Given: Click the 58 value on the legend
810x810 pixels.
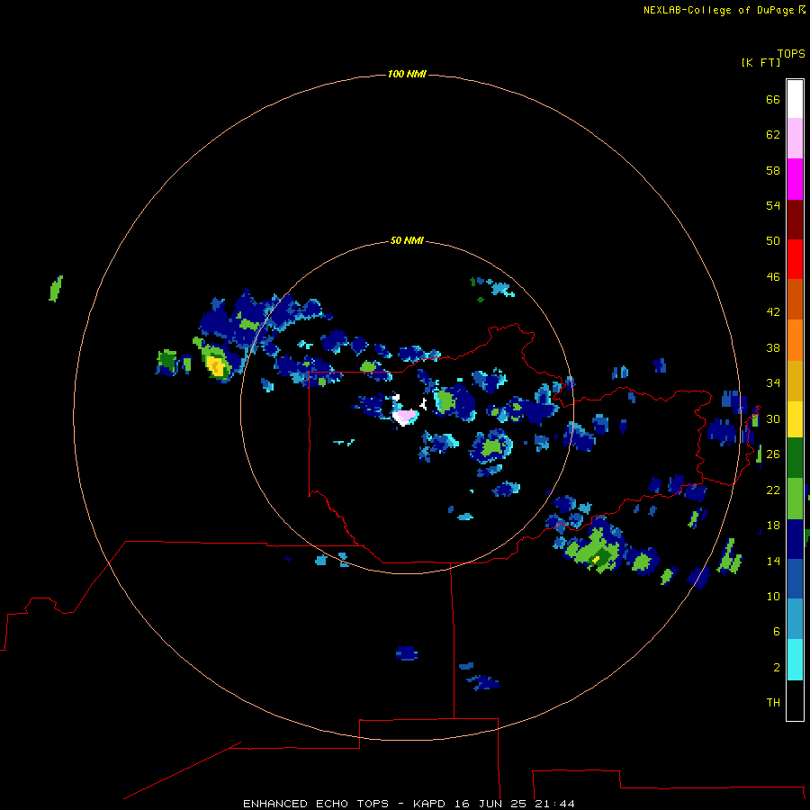Looking at the screenshot, I should 773,171.
